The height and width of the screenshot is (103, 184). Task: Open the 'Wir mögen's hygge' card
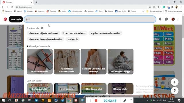[120, 62]
